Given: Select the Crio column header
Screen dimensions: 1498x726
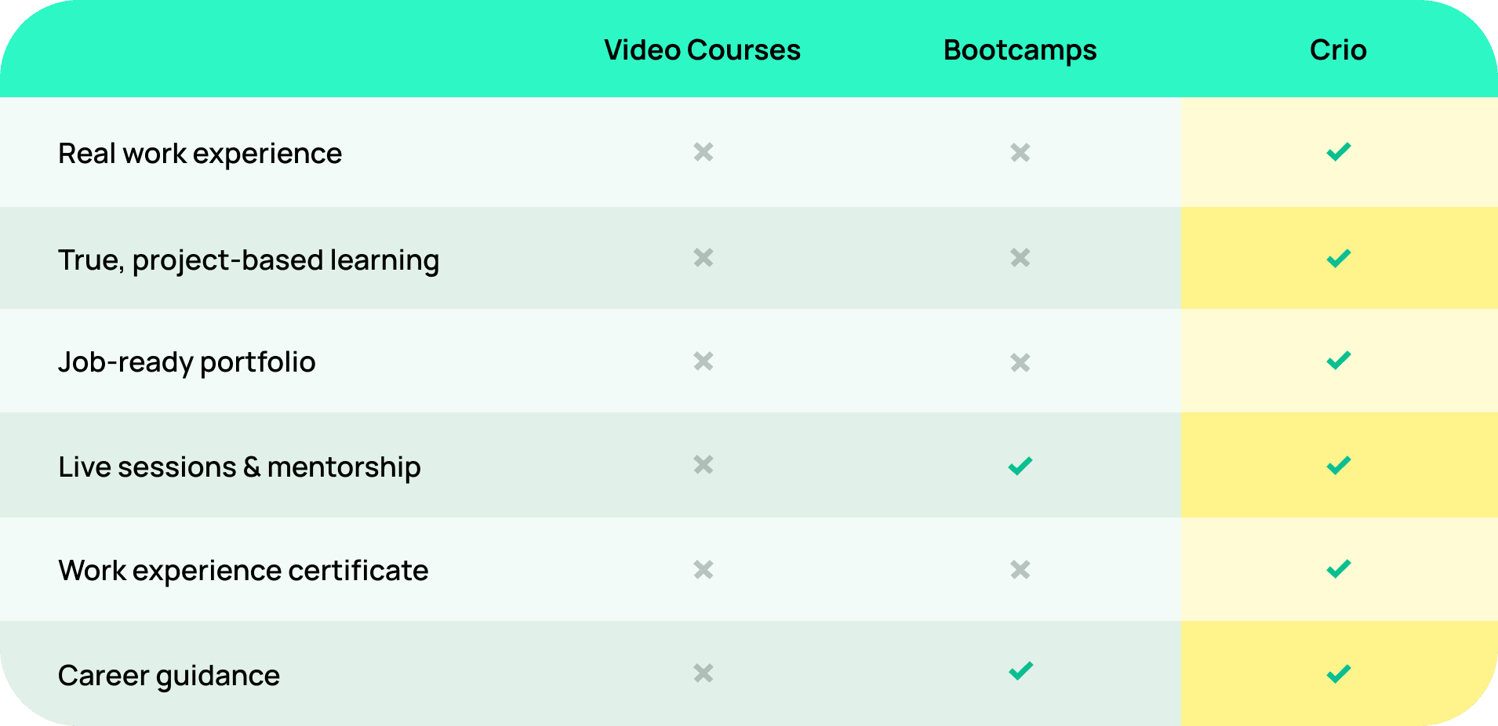Looking at the screenshot, I should 1338,50.
